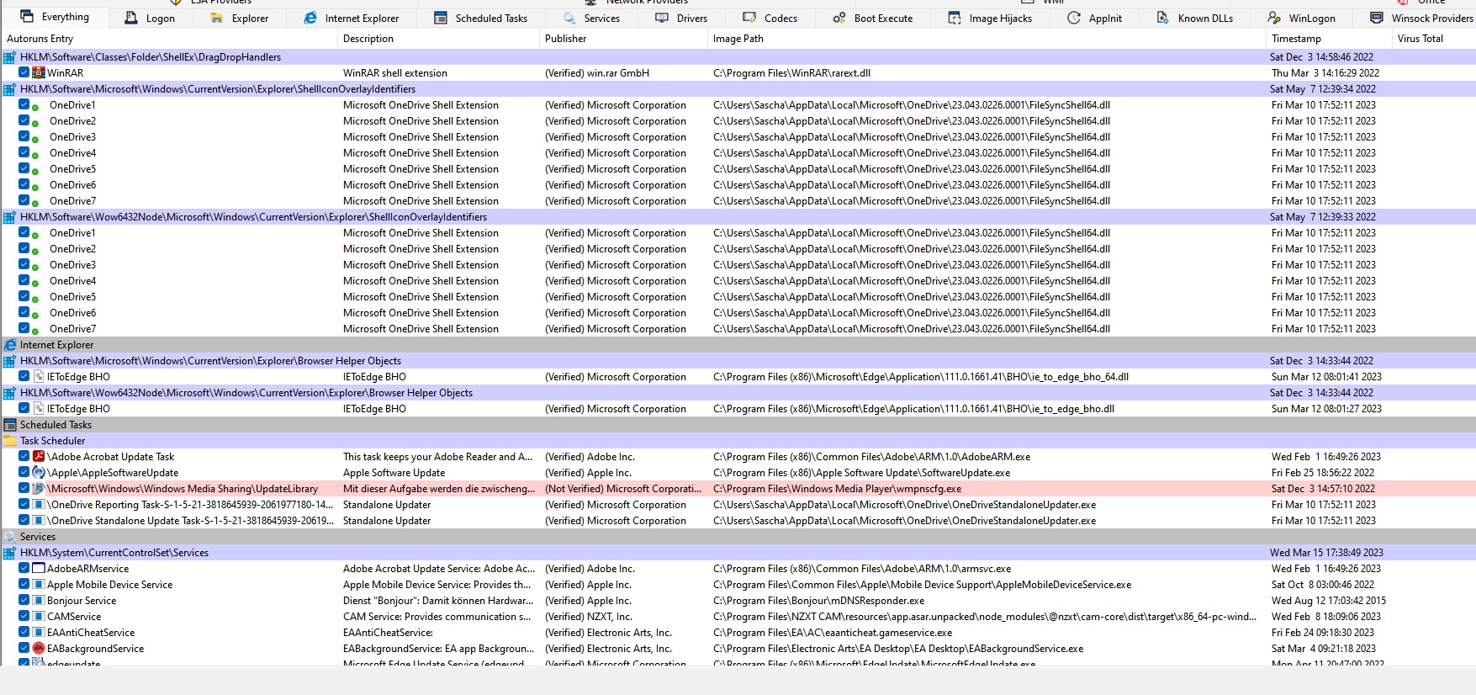Select the "(Verified) win.rar GmbH" publisher cell
The width and height of the screenshot is (1476, 695).
[x=597, y=73]
